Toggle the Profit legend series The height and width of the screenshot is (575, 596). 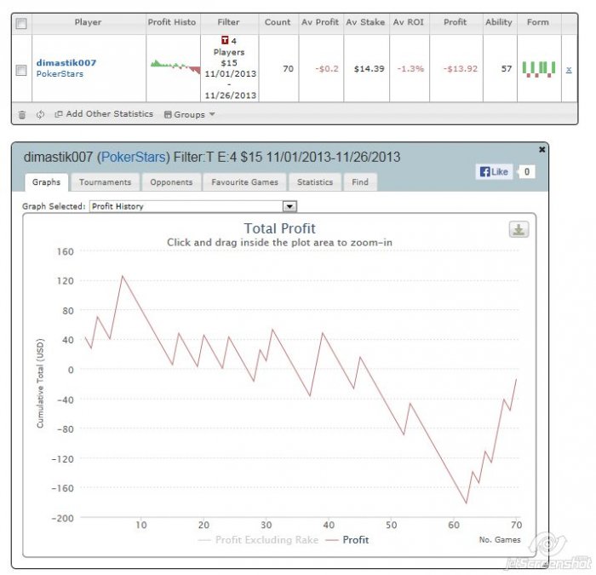(347, 540)
